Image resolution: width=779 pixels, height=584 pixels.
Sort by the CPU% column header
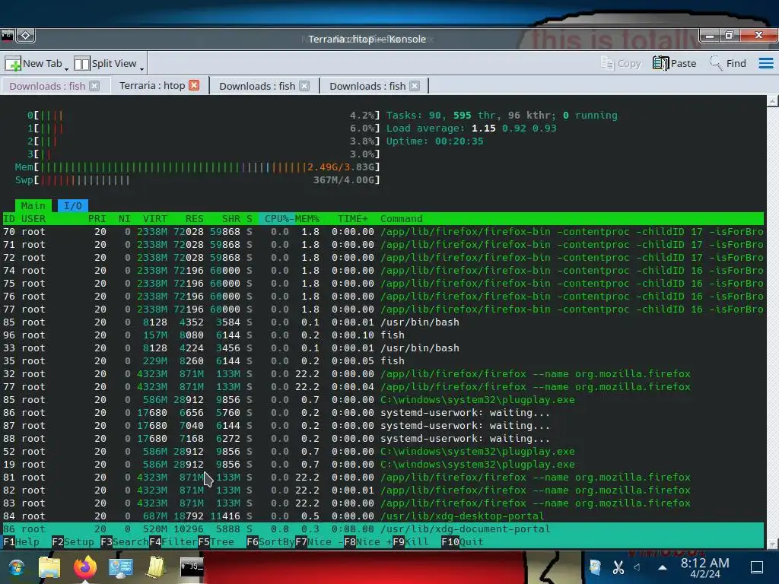coord(277,219)
